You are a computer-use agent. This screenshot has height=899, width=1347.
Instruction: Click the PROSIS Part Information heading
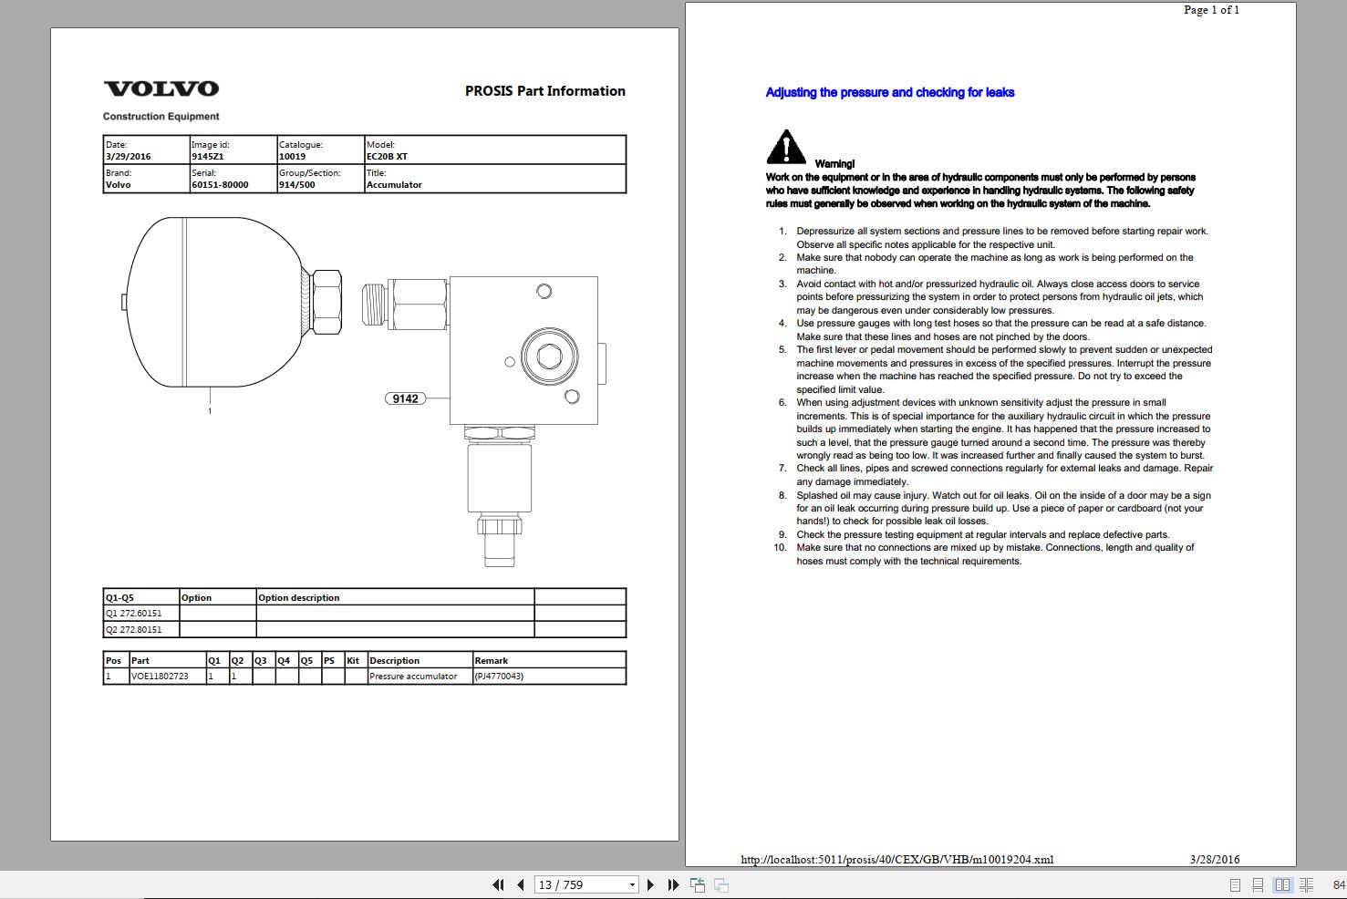coord(545,91)
